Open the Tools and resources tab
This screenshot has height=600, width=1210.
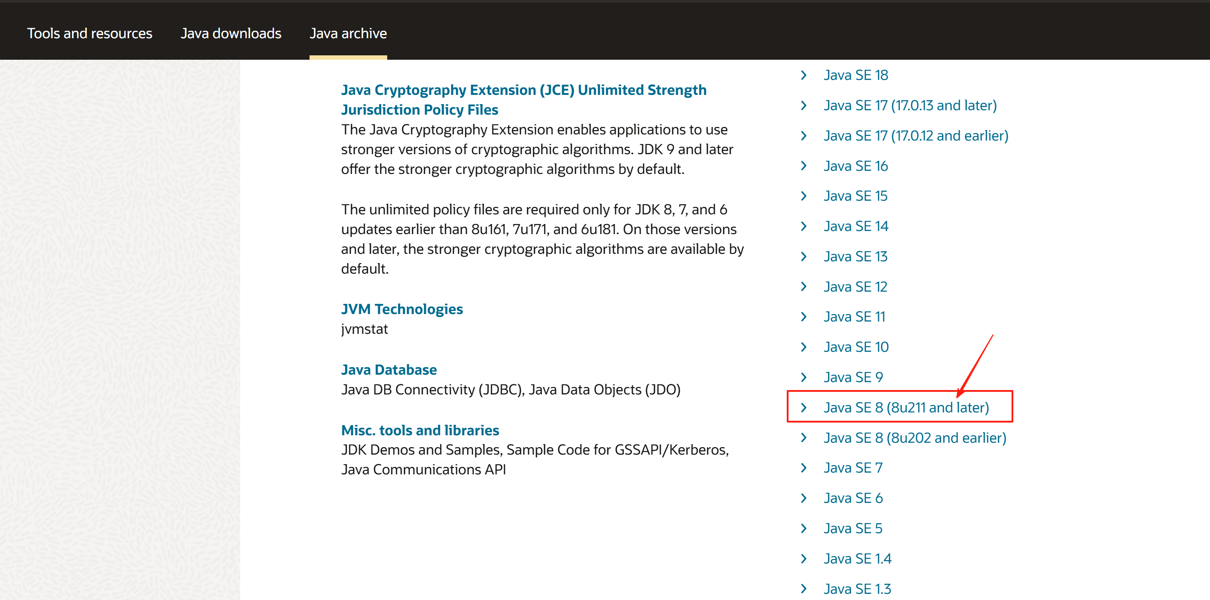pyautogui.click(x=90, y=33)
